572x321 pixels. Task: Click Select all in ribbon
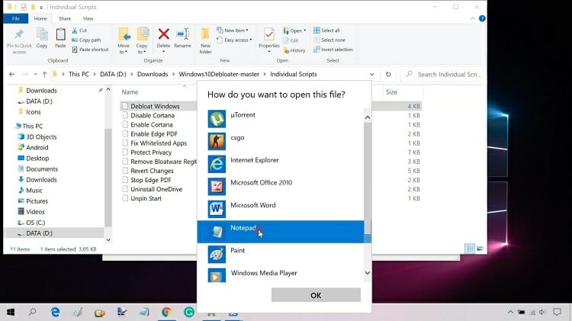[326, 30]
